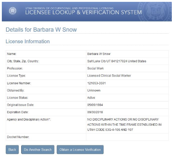
Task: Click the Obtained By Unknown value
Action: pyautogui.click(x=94, y=90)
